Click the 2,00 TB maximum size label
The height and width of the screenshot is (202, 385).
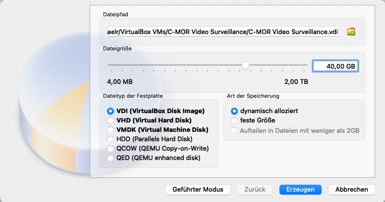(x=296, y=81)
